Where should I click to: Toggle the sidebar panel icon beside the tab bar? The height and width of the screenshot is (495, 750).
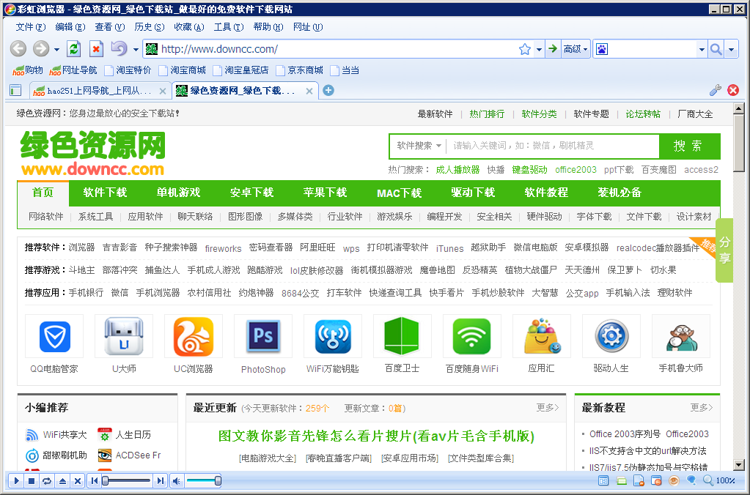click(14, 90)
